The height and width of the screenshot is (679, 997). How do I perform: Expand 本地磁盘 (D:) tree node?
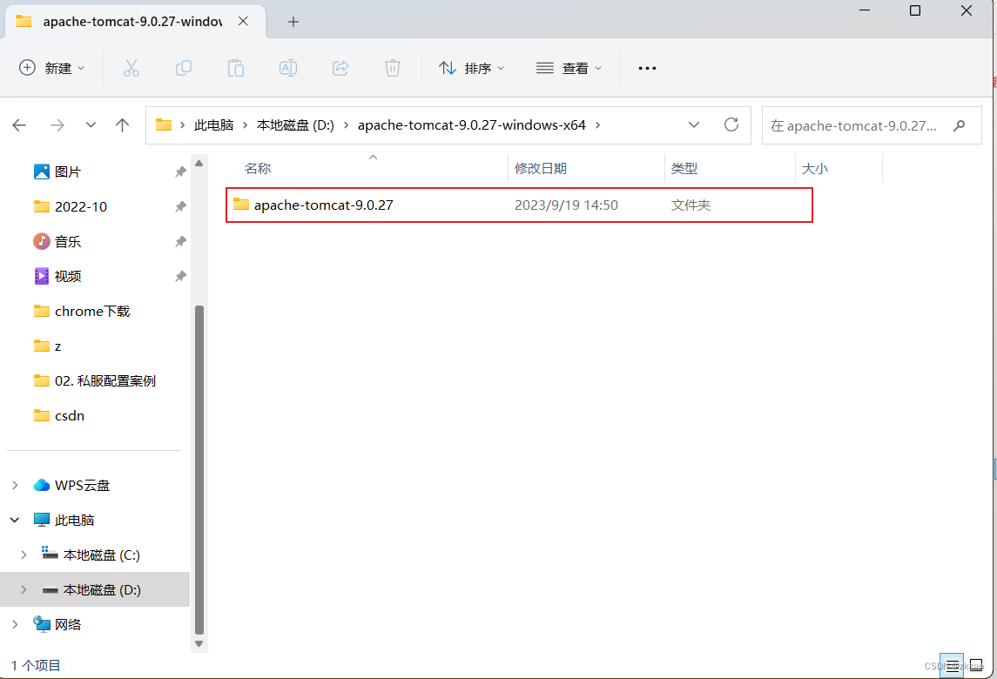coord(24,590)
